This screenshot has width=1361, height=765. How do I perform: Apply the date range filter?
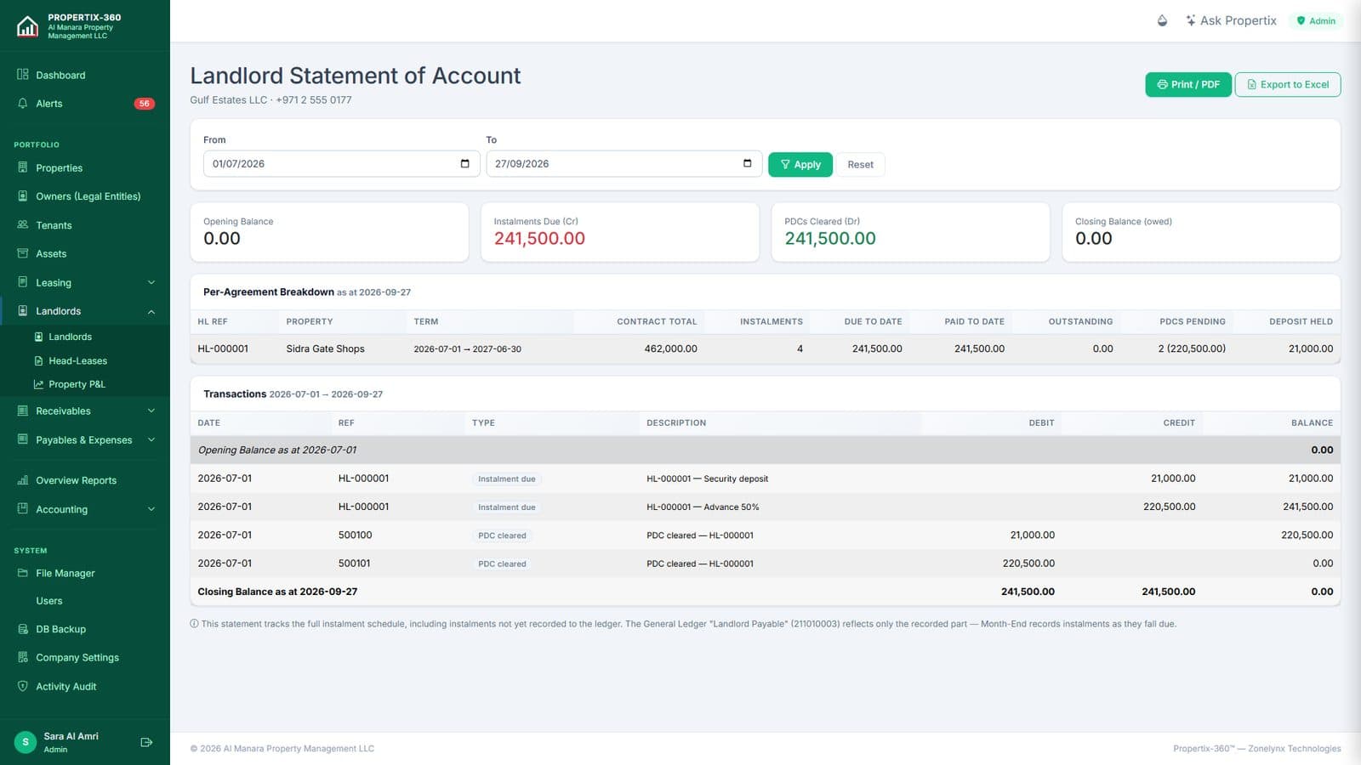coord(800,164)
